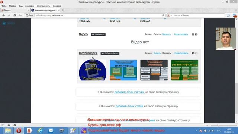This screenshot has width=238, height=134.
Task: Click the Opera logo in title bar
Action: click(1, 2)
